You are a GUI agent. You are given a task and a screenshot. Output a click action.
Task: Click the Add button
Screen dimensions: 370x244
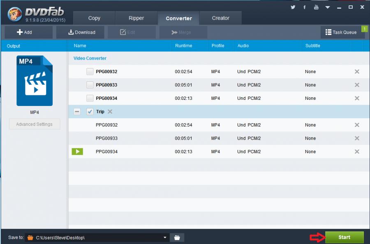point(28,32)
